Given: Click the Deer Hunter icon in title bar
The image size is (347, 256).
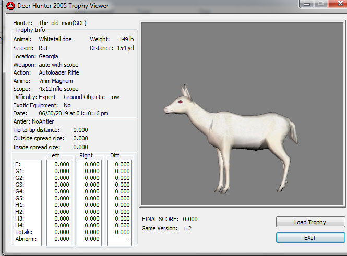Looking at the screenshot, I should pyautogui.click(x=6, y=5).
